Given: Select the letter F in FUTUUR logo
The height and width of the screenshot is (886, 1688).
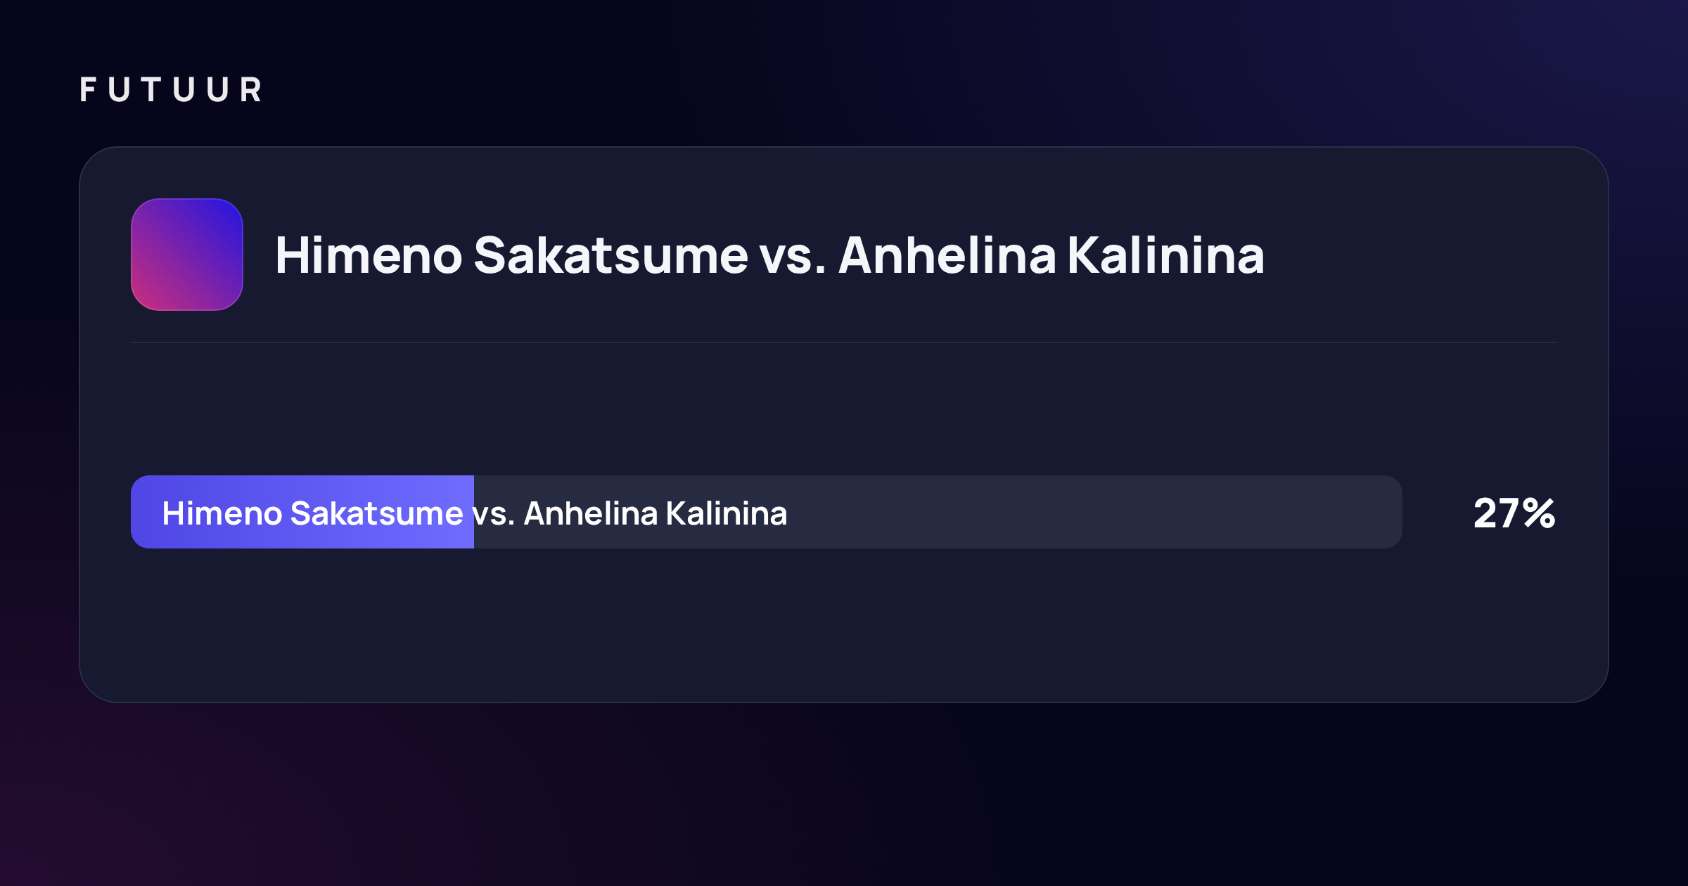Looking at the screenshot, I should [x=88, y=90].
